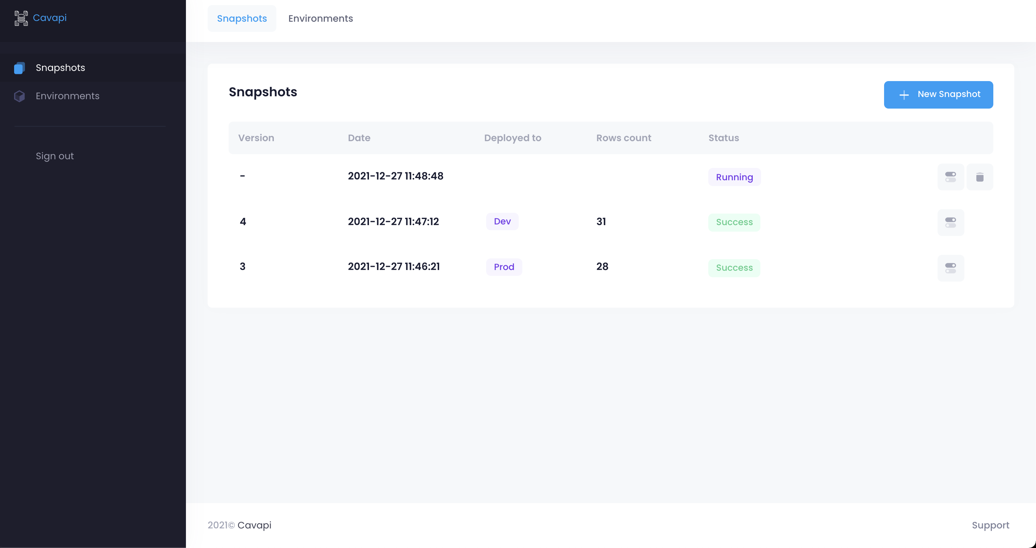The height and width of the screenshot is (548, 1036).
Task: Sign out of the account
Action: [55, 156]
